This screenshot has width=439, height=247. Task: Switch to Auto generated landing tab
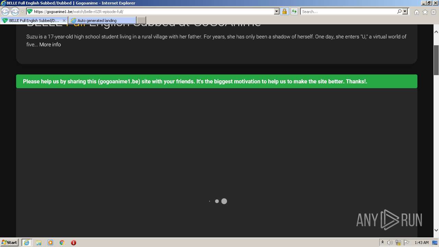(102, 21)
